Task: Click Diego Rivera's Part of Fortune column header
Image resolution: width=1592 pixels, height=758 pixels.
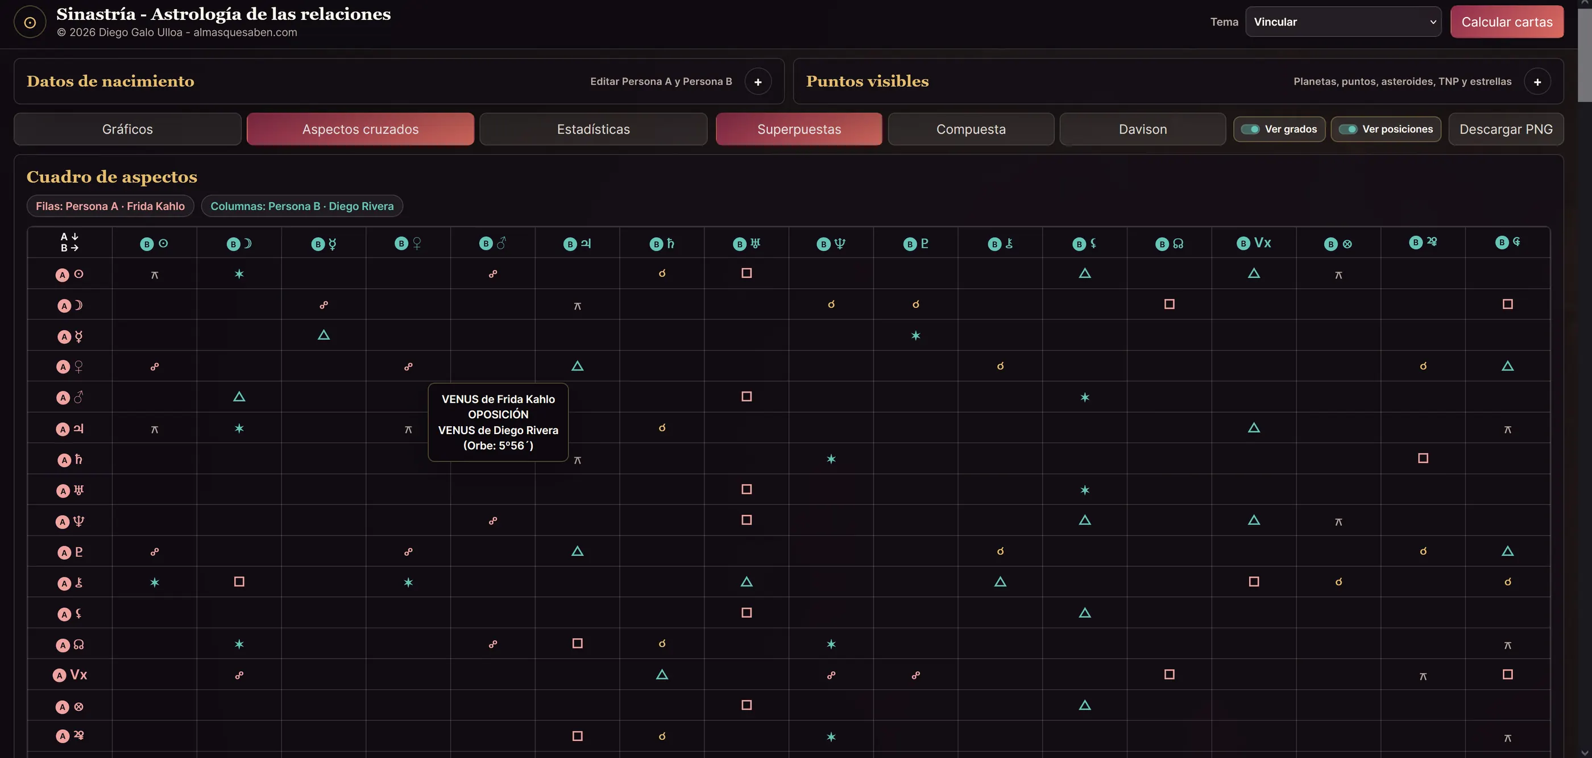Action: pyautogui.click(x=1338, y=243)
